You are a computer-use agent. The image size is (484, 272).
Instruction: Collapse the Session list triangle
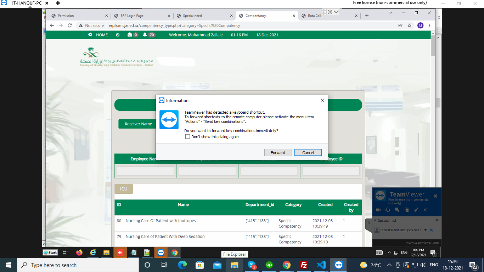[x=376, y=220]
